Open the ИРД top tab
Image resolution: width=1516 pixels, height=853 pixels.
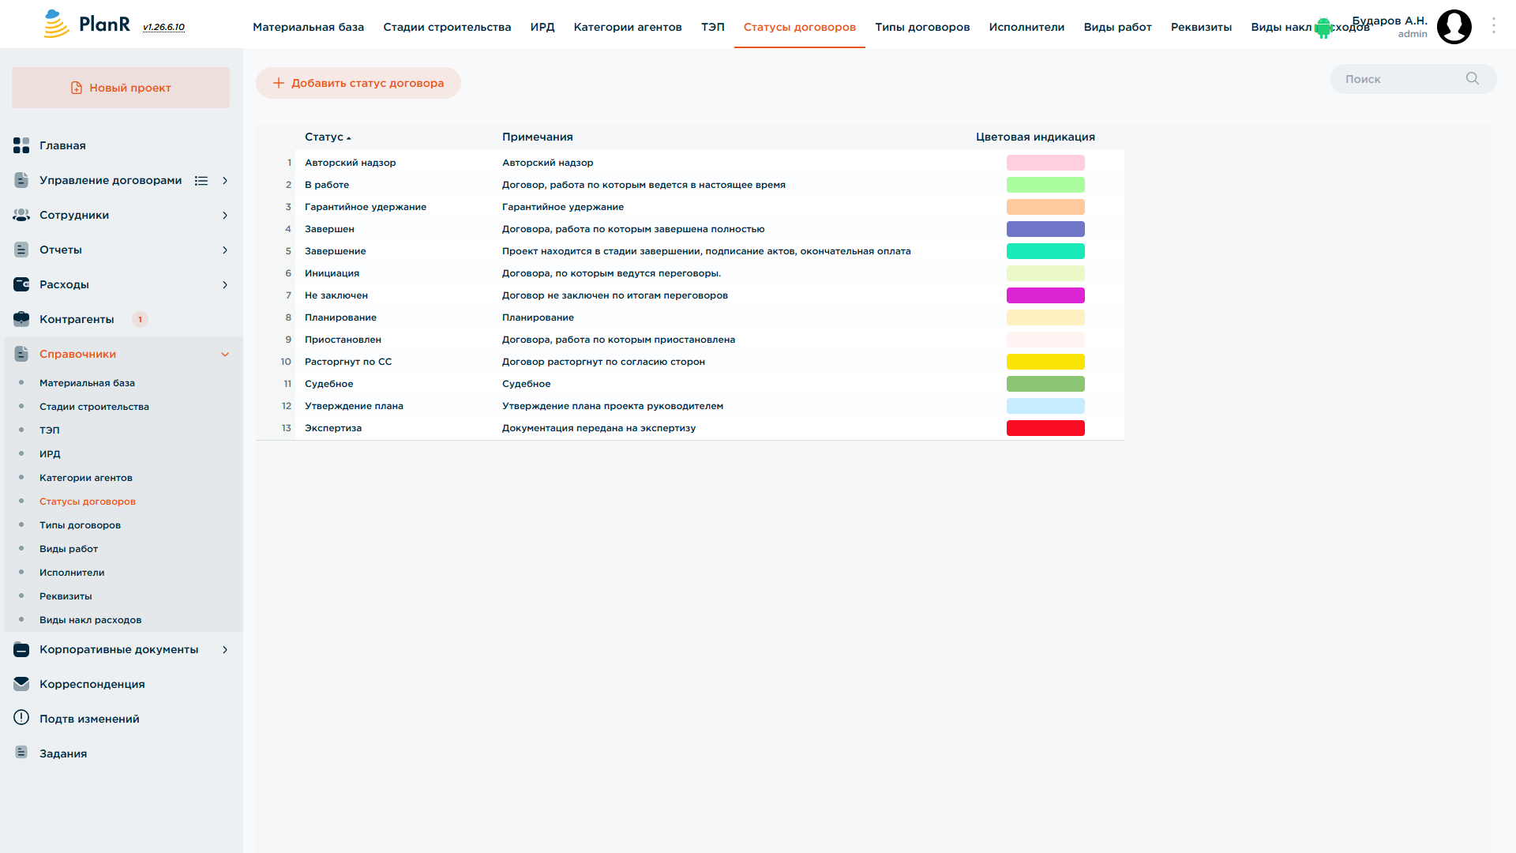tap(542, 27)
